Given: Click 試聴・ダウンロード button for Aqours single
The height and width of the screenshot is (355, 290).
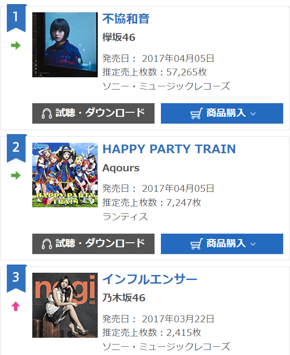Looking at the screenshot, I should point(93,244).
